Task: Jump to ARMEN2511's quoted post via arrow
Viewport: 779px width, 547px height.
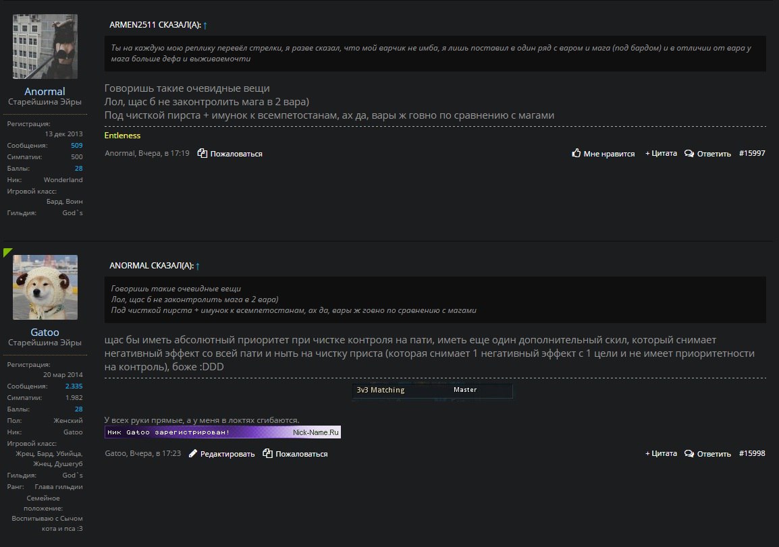Action: 205,26
